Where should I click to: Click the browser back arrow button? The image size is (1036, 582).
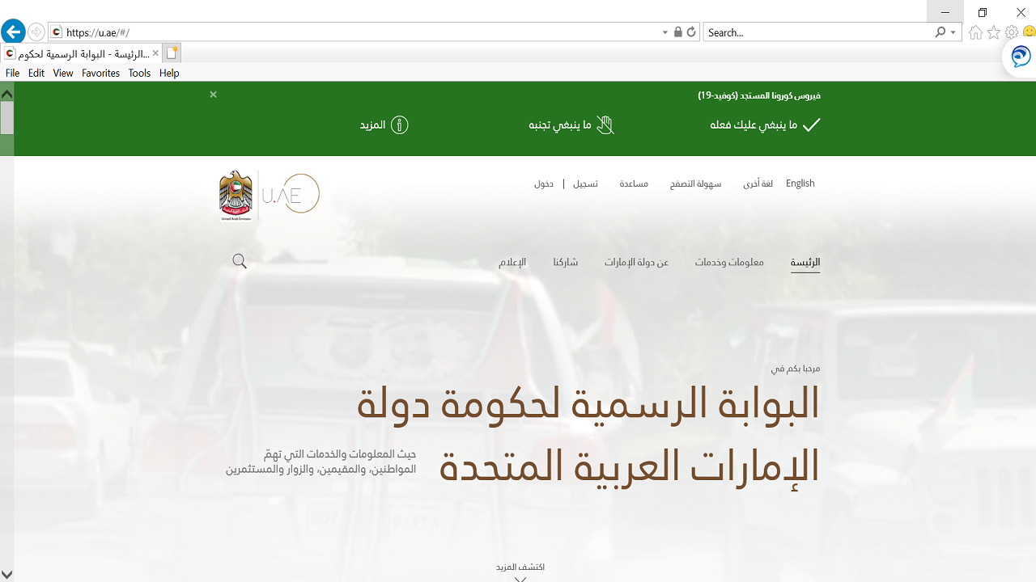13,32
